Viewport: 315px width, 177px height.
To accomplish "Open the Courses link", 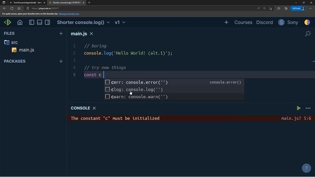I will (243, 22).
